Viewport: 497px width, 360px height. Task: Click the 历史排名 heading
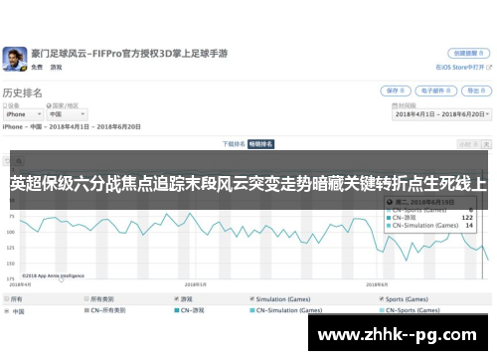[x=22, y=92]
